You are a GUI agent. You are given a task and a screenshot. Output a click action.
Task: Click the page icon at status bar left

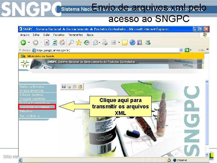point(20,160)
